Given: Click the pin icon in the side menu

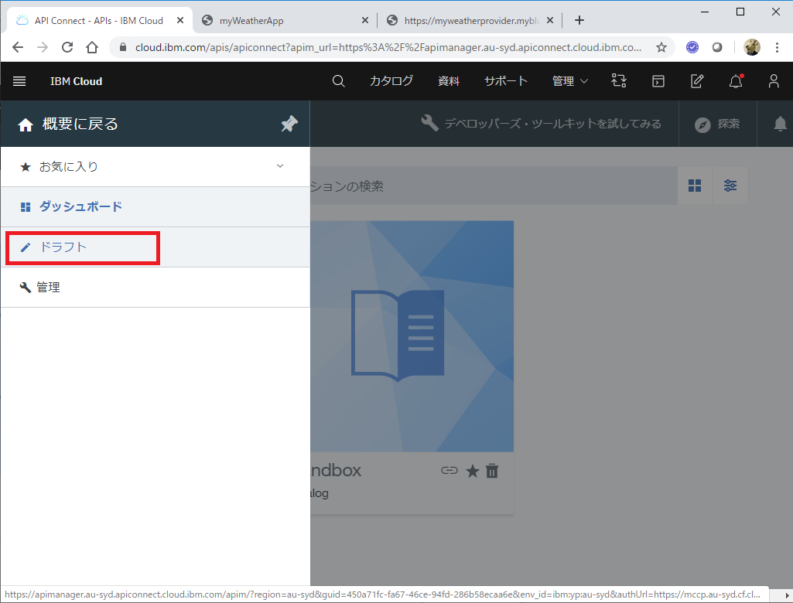Looking at the screenshot, I should pyautogui.click(x=289, y=124).
